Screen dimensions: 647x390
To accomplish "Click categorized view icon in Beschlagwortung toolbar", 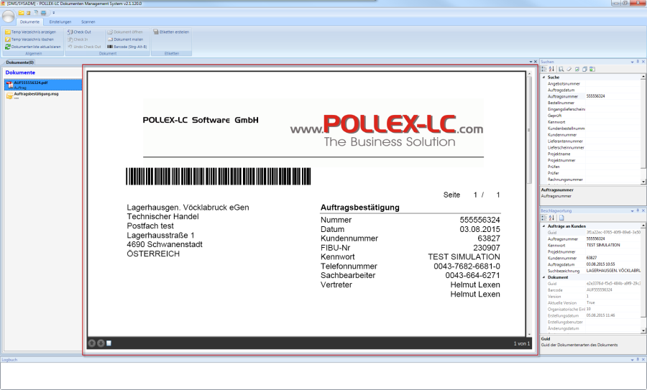I will [544, 218].
